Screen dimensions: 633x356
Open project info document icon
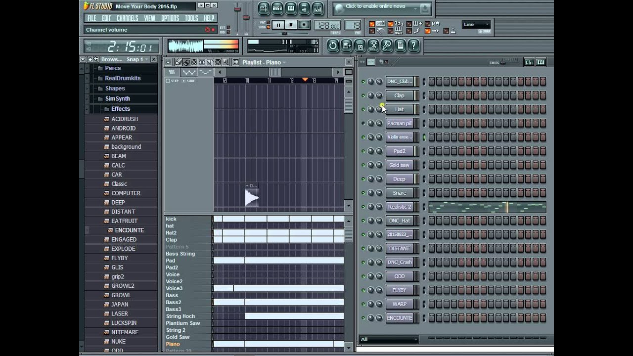coord(401,45)
